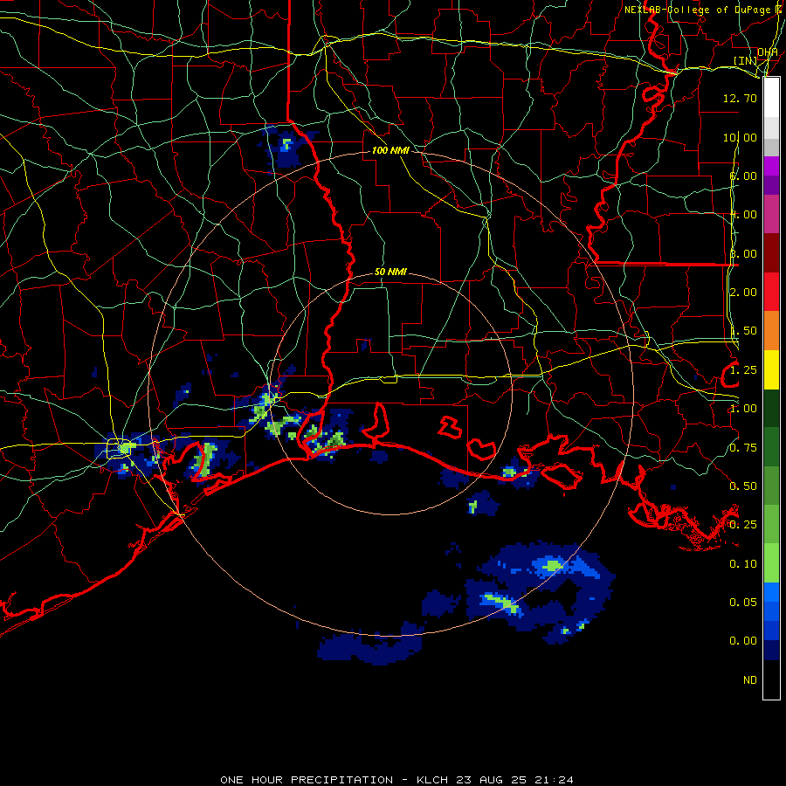Pick the bright magenta legend swatch
786x786 pixels.
pos(771,166)
